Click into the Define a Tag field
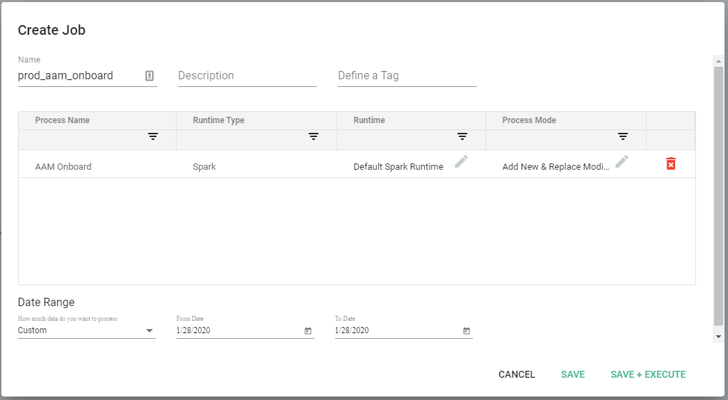The image size is (728, 400). [407, 76]
